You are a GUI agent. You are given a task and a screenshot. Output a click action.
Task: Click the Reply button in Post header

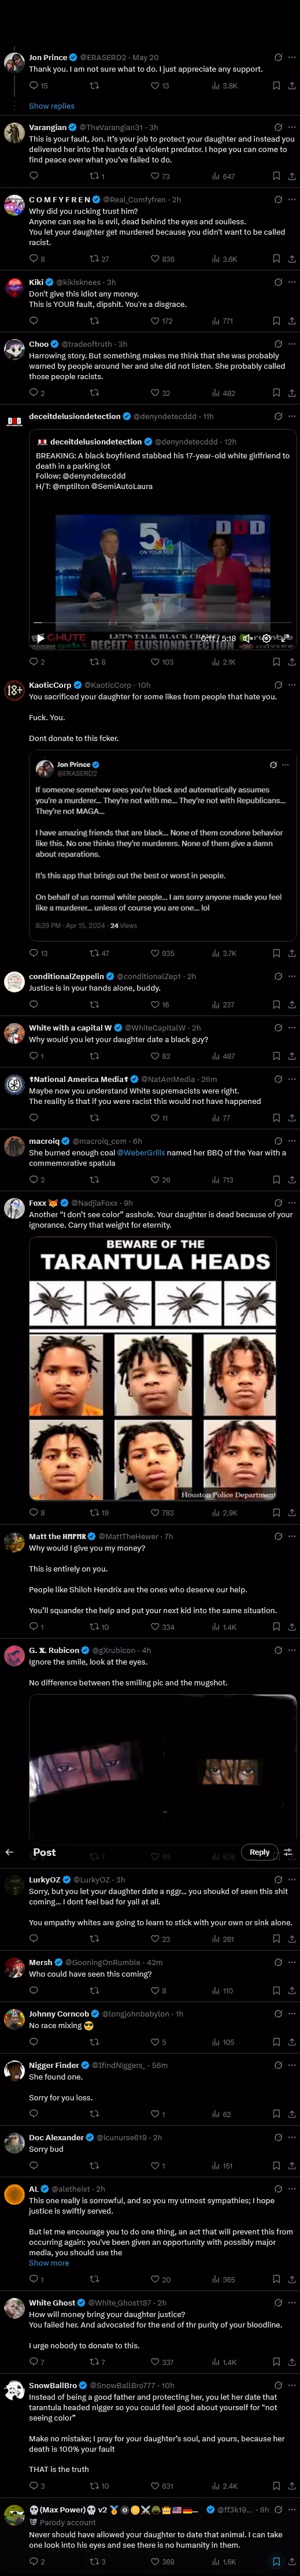(x=259, y=1852)
